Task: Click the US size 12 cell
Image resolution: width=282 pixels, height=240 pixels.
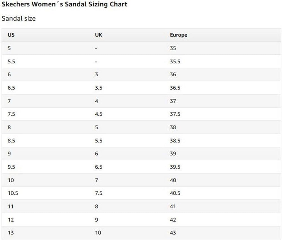Action: coord(11,220)
